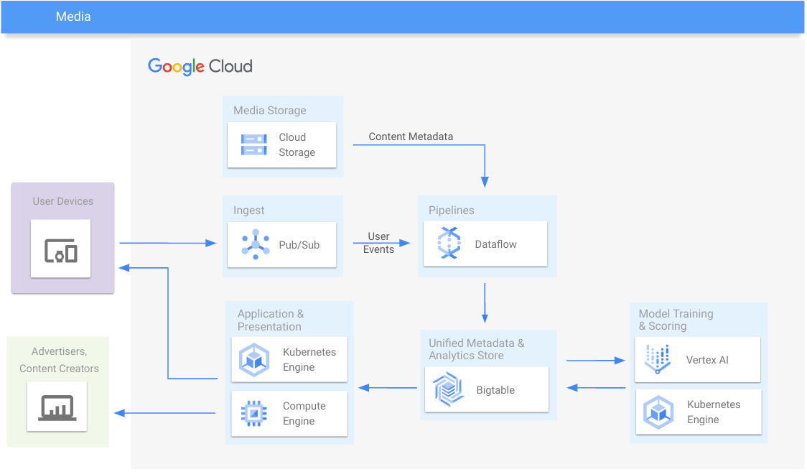The width and height of the screenshot is (807, 472).
Task: Select the Media Storage panel header
Action: pyautogui.click(x=269, y=110)
